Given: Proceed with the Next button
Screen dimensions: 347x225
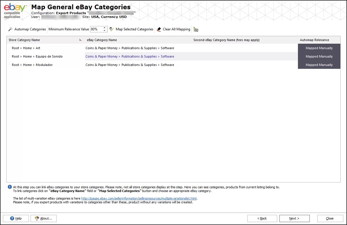Looking at the screenshot, I should click(294, 218).
